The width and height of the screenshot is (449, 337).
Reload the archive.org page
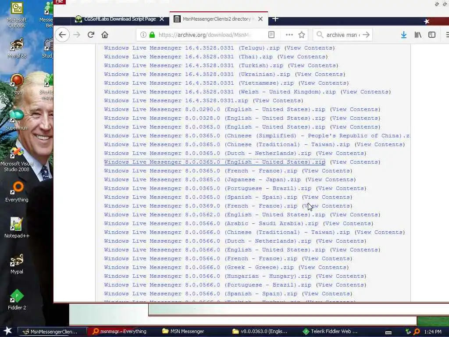point(91,35)
